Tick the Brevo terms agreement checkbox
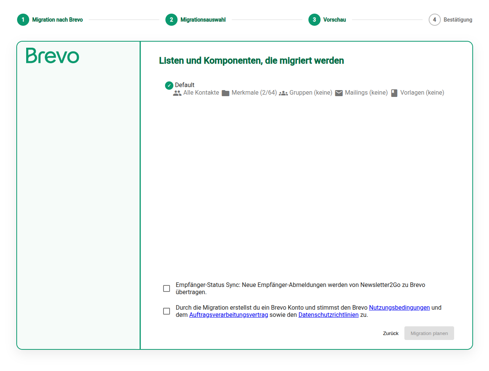This screenshot has height=371, width=489. [x=167, y=311]
